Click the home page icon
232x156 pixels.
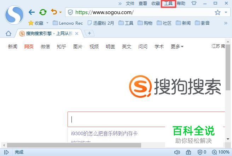click(8, 34)
